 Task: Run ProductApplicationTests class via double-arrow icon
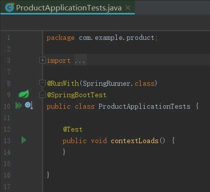[18, 106]
